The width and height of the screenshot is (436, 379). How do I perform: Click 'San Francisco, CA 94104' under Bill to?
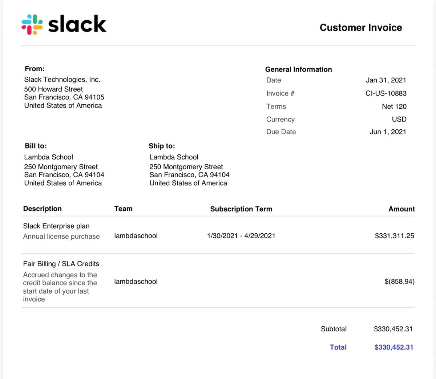tap(64, 175)
